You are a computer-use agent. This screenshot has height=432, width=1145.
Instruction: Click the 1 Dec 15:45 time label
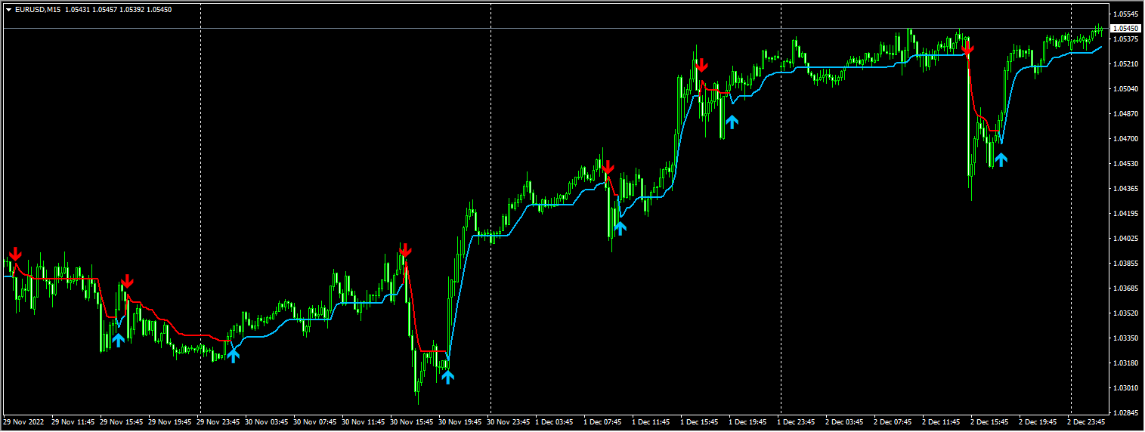tap(701, 422)
